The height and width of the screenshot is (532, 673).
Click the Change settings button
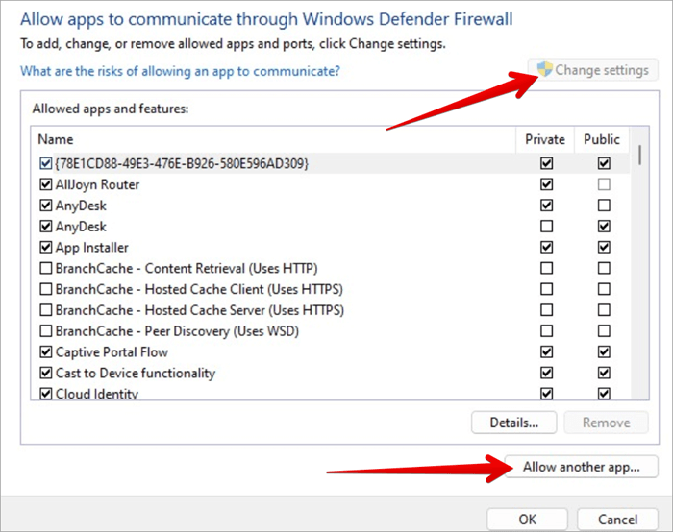click(594, 70)
